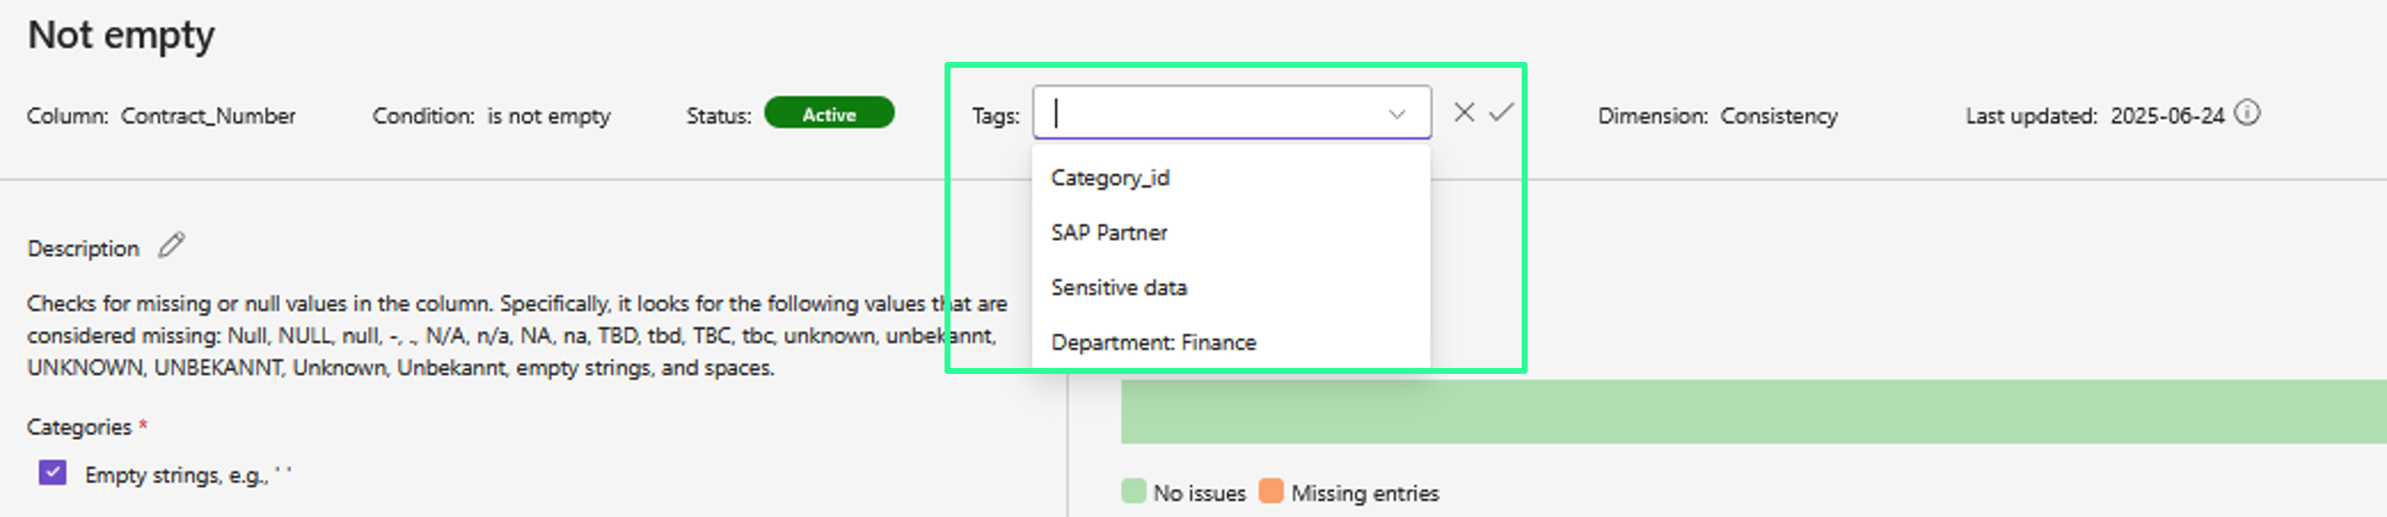Click the Contract_Number column value
The width and height of the screenshot is (2387, 517).
(208, 116)
